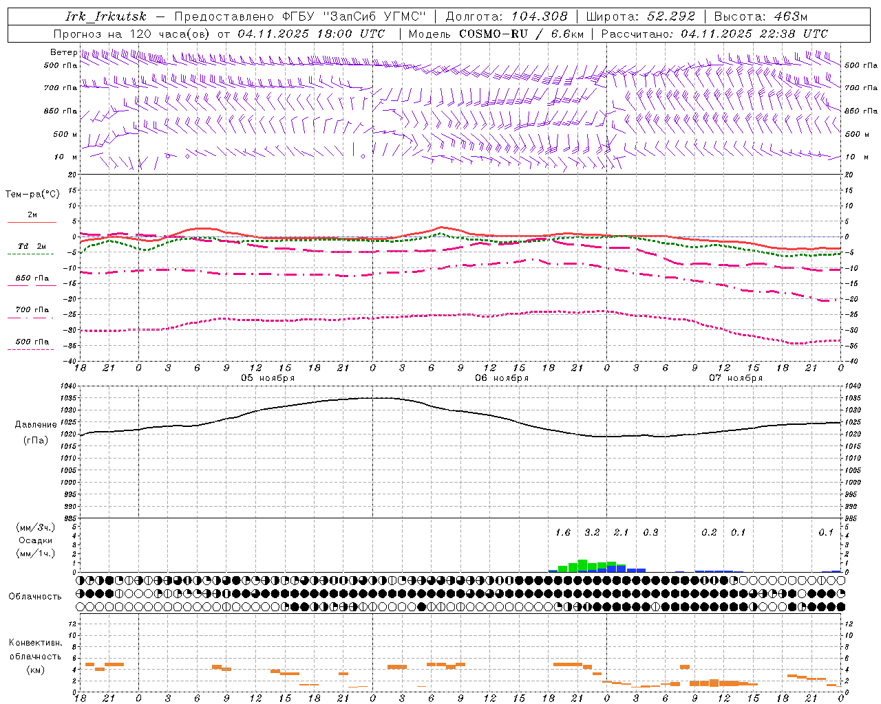Screen dimensions: 881x704
Task: Click the date label 05 ноября
Action: [268, 378]
